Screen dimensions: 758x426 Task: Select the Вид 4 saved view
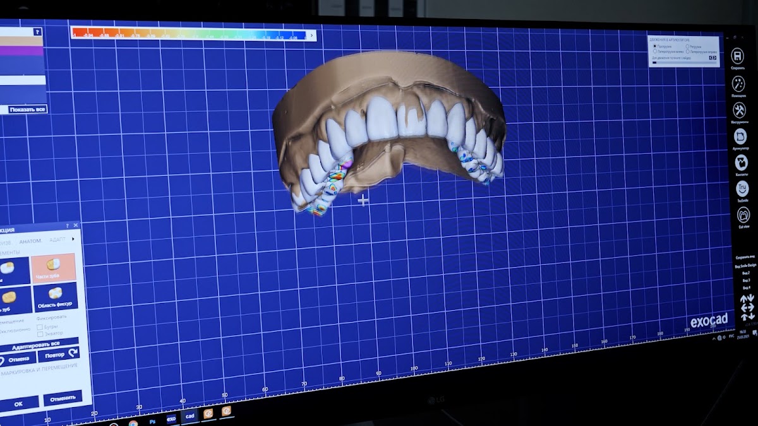click(x=747, y=287)
